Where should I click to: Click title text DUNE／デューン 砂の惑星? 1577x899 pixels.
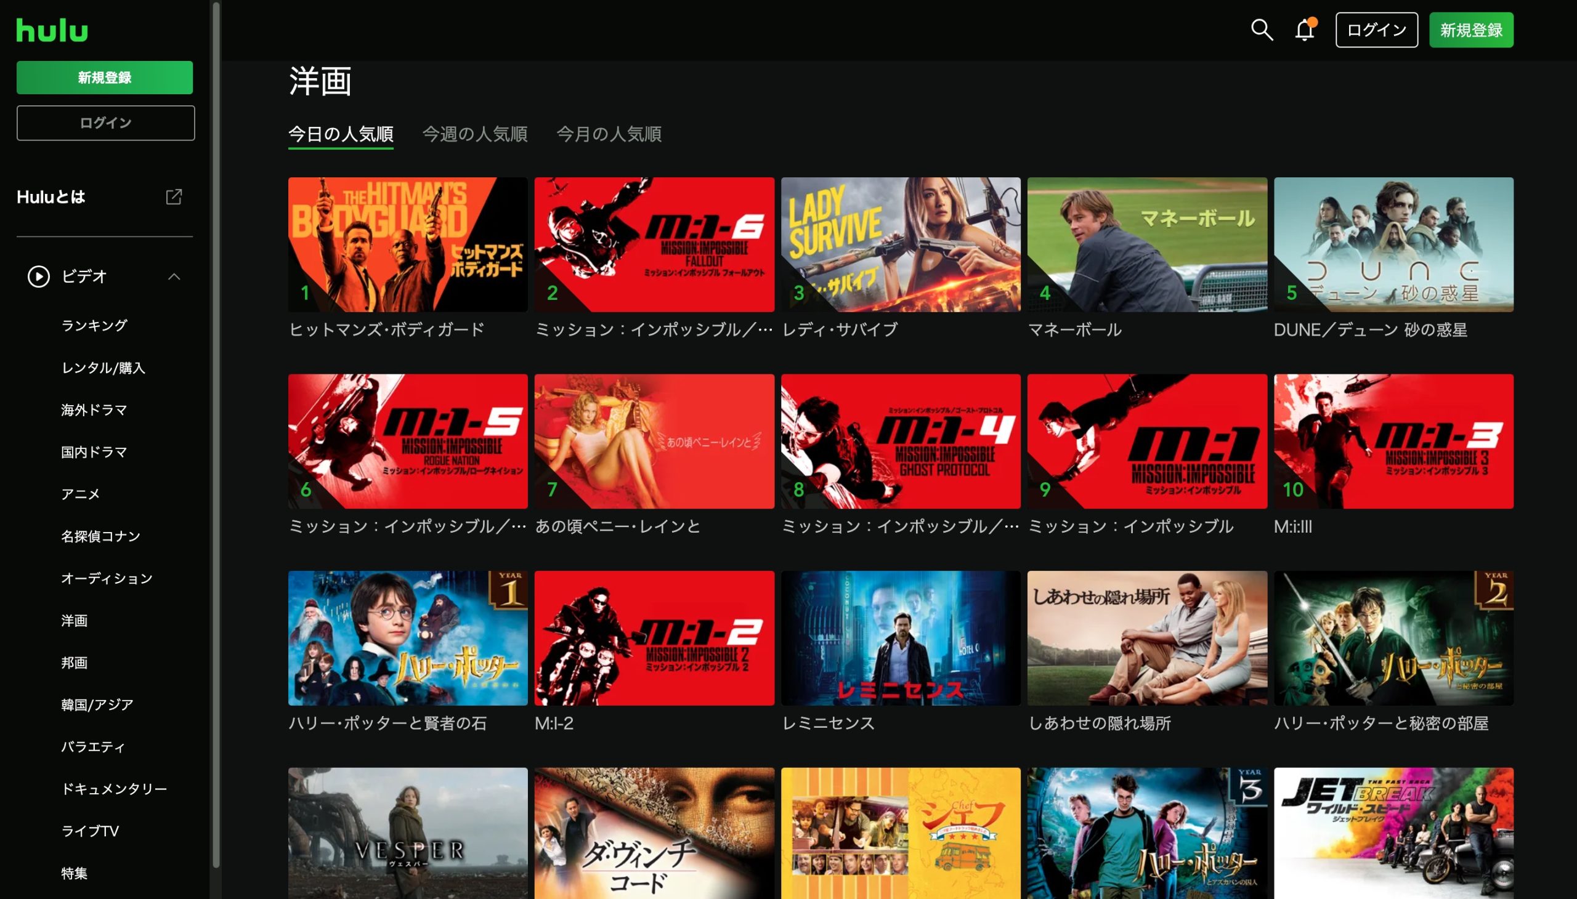point(1371,329)
